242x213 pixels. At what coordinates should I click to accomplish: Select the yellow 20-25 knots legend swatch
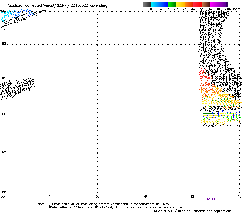coord(181,4)
